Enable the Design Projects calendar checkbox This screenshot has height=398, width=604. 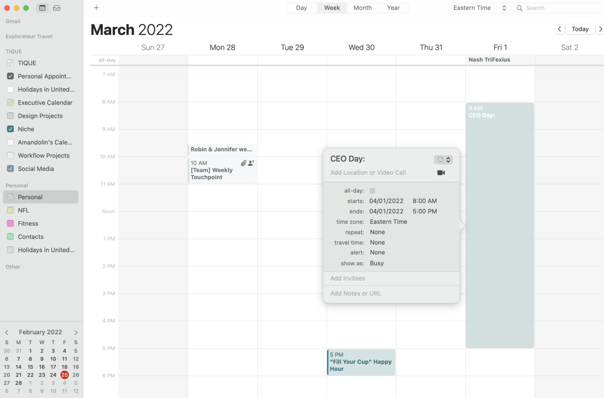10,116
